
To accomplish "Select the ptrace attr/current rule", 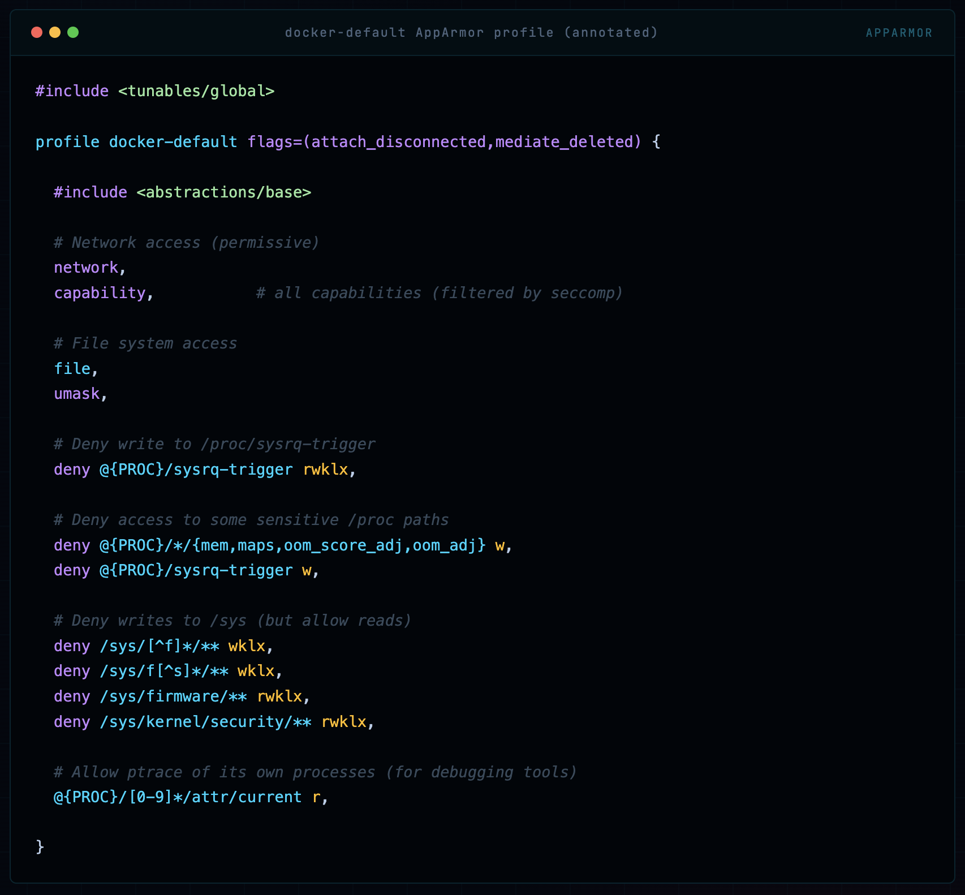I will [189, 797].
